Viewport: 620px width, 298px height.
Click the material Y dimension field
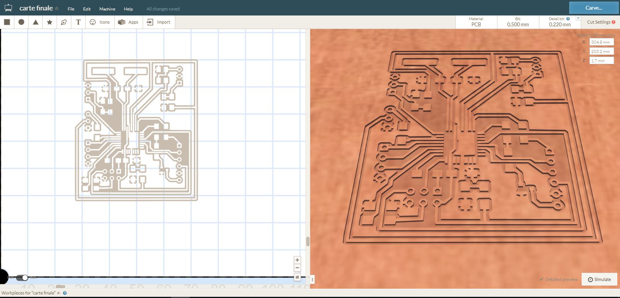coord(601,51)
